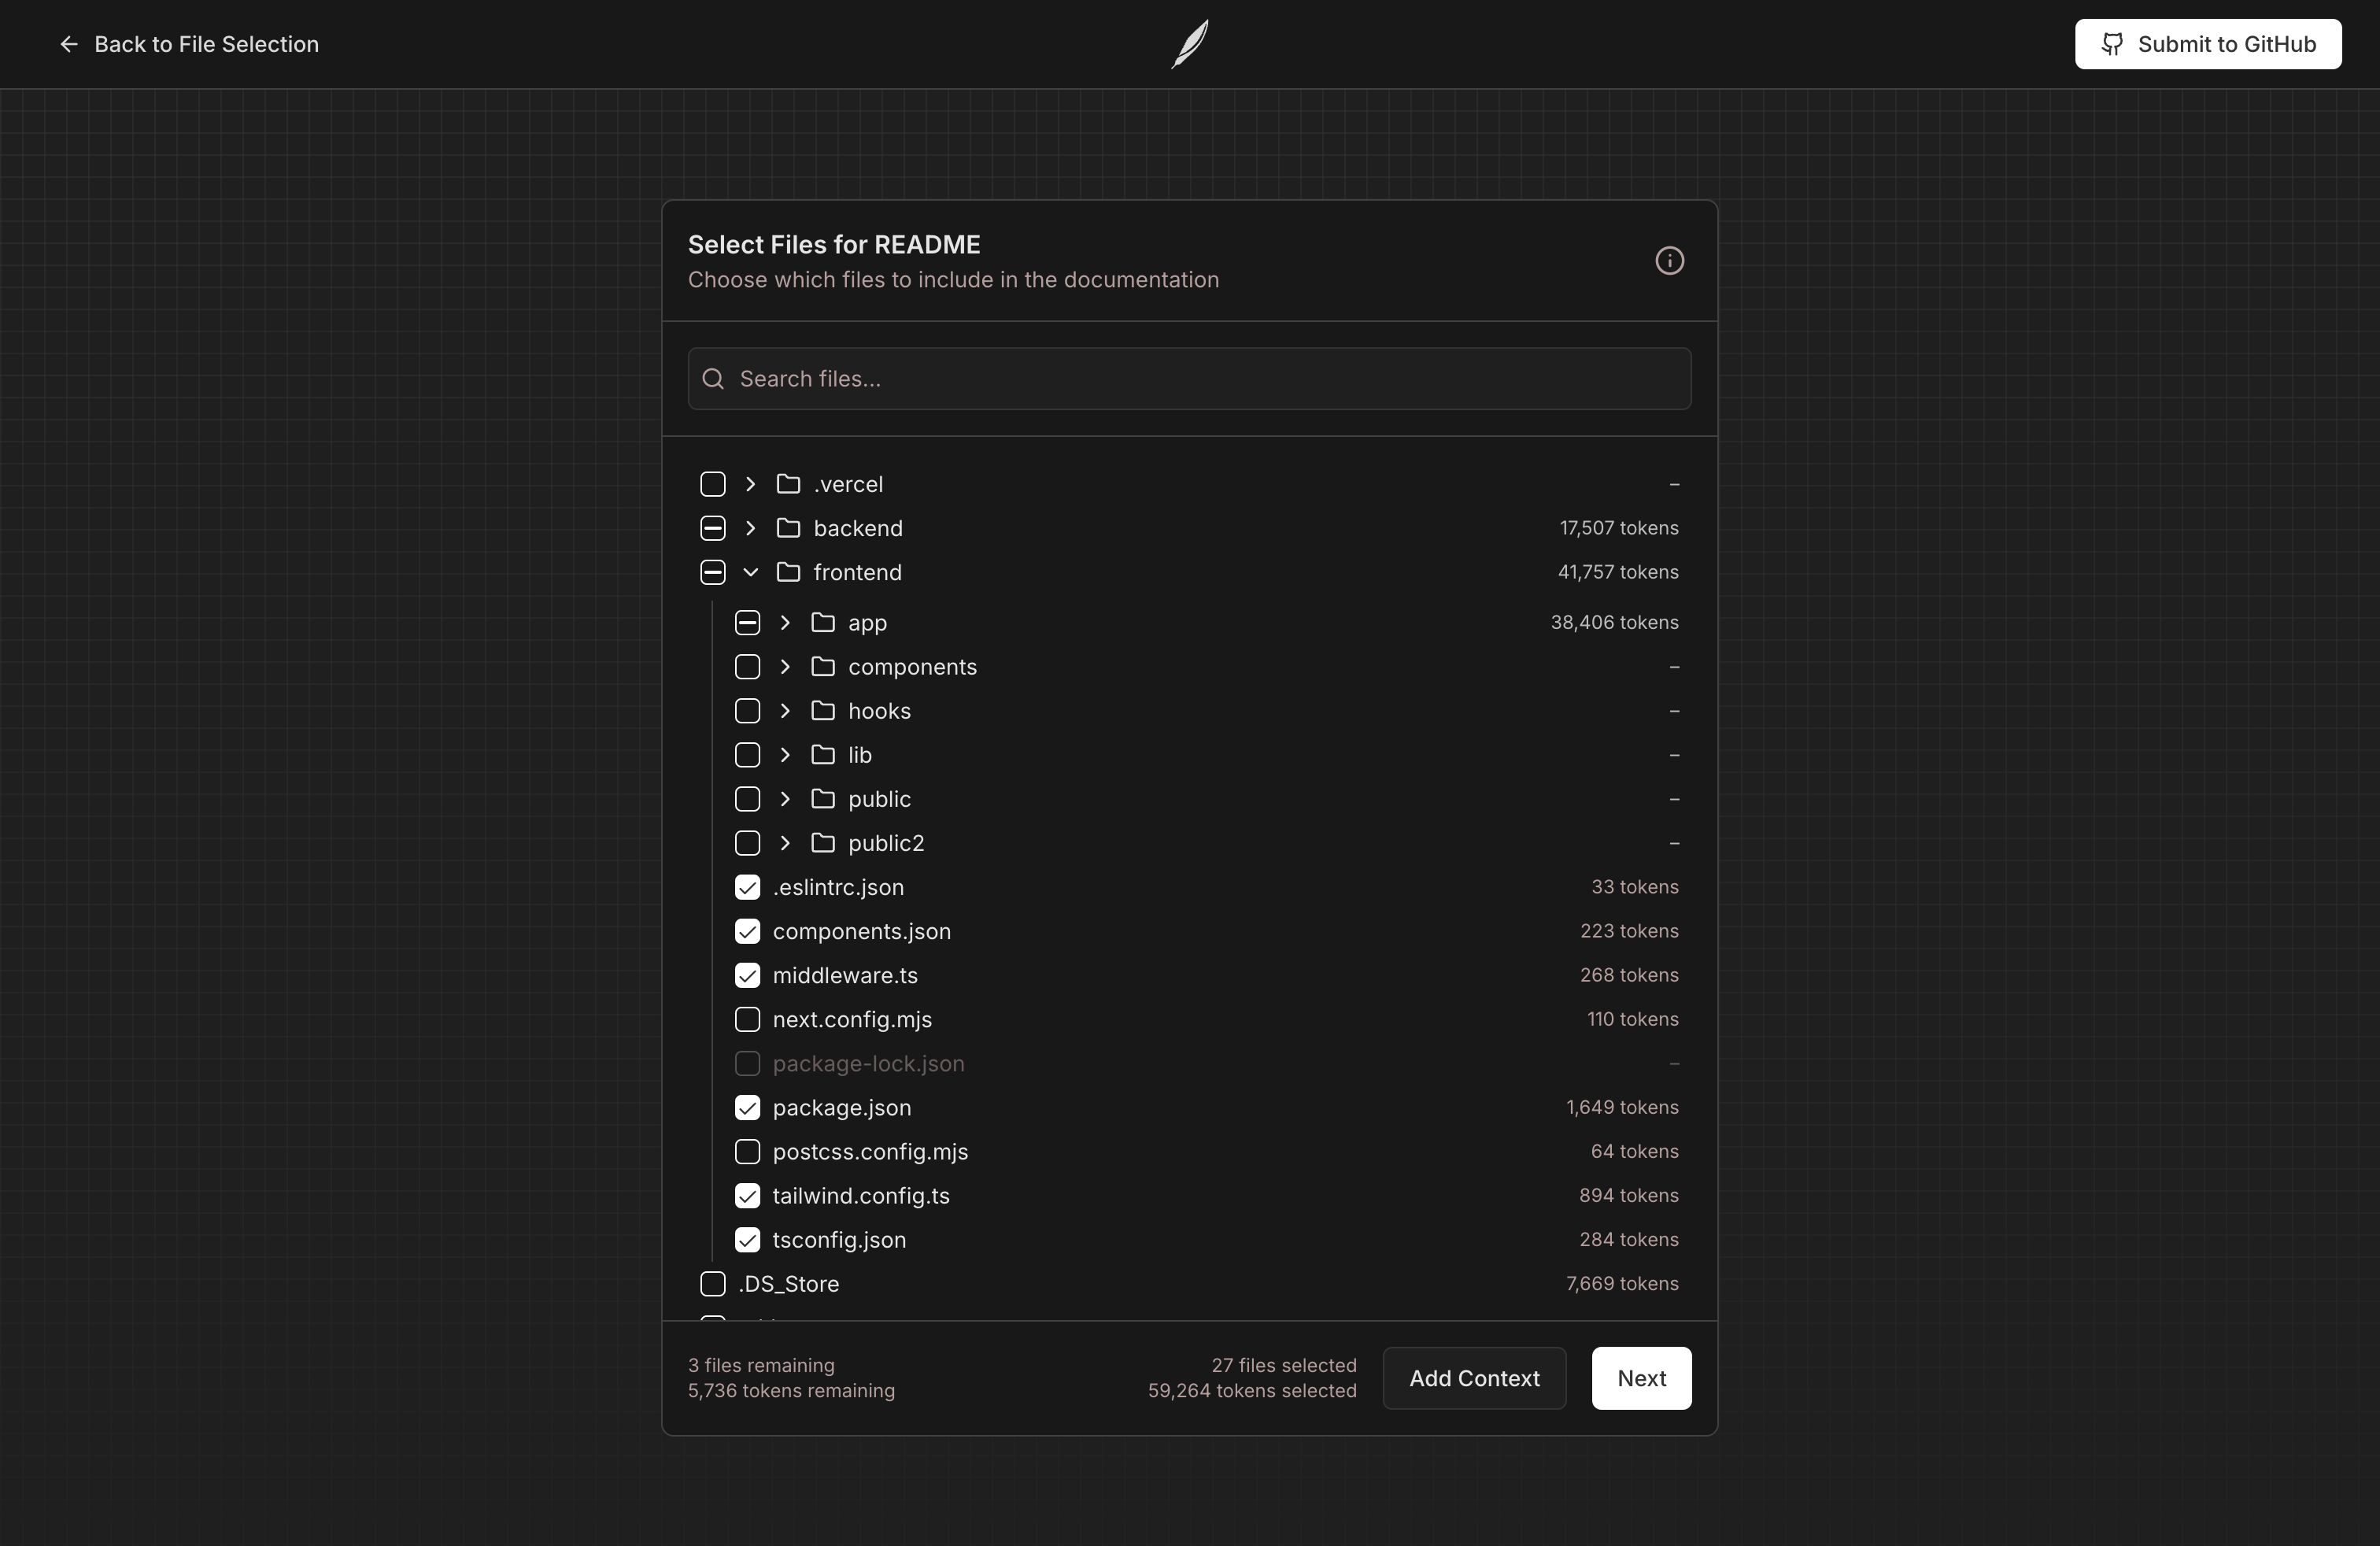Click the .vercel folder icon

click(x=788, y=484)
